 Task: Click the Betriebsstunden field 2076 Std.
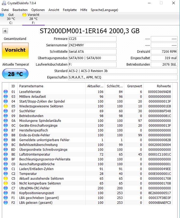tap(164, 64)
